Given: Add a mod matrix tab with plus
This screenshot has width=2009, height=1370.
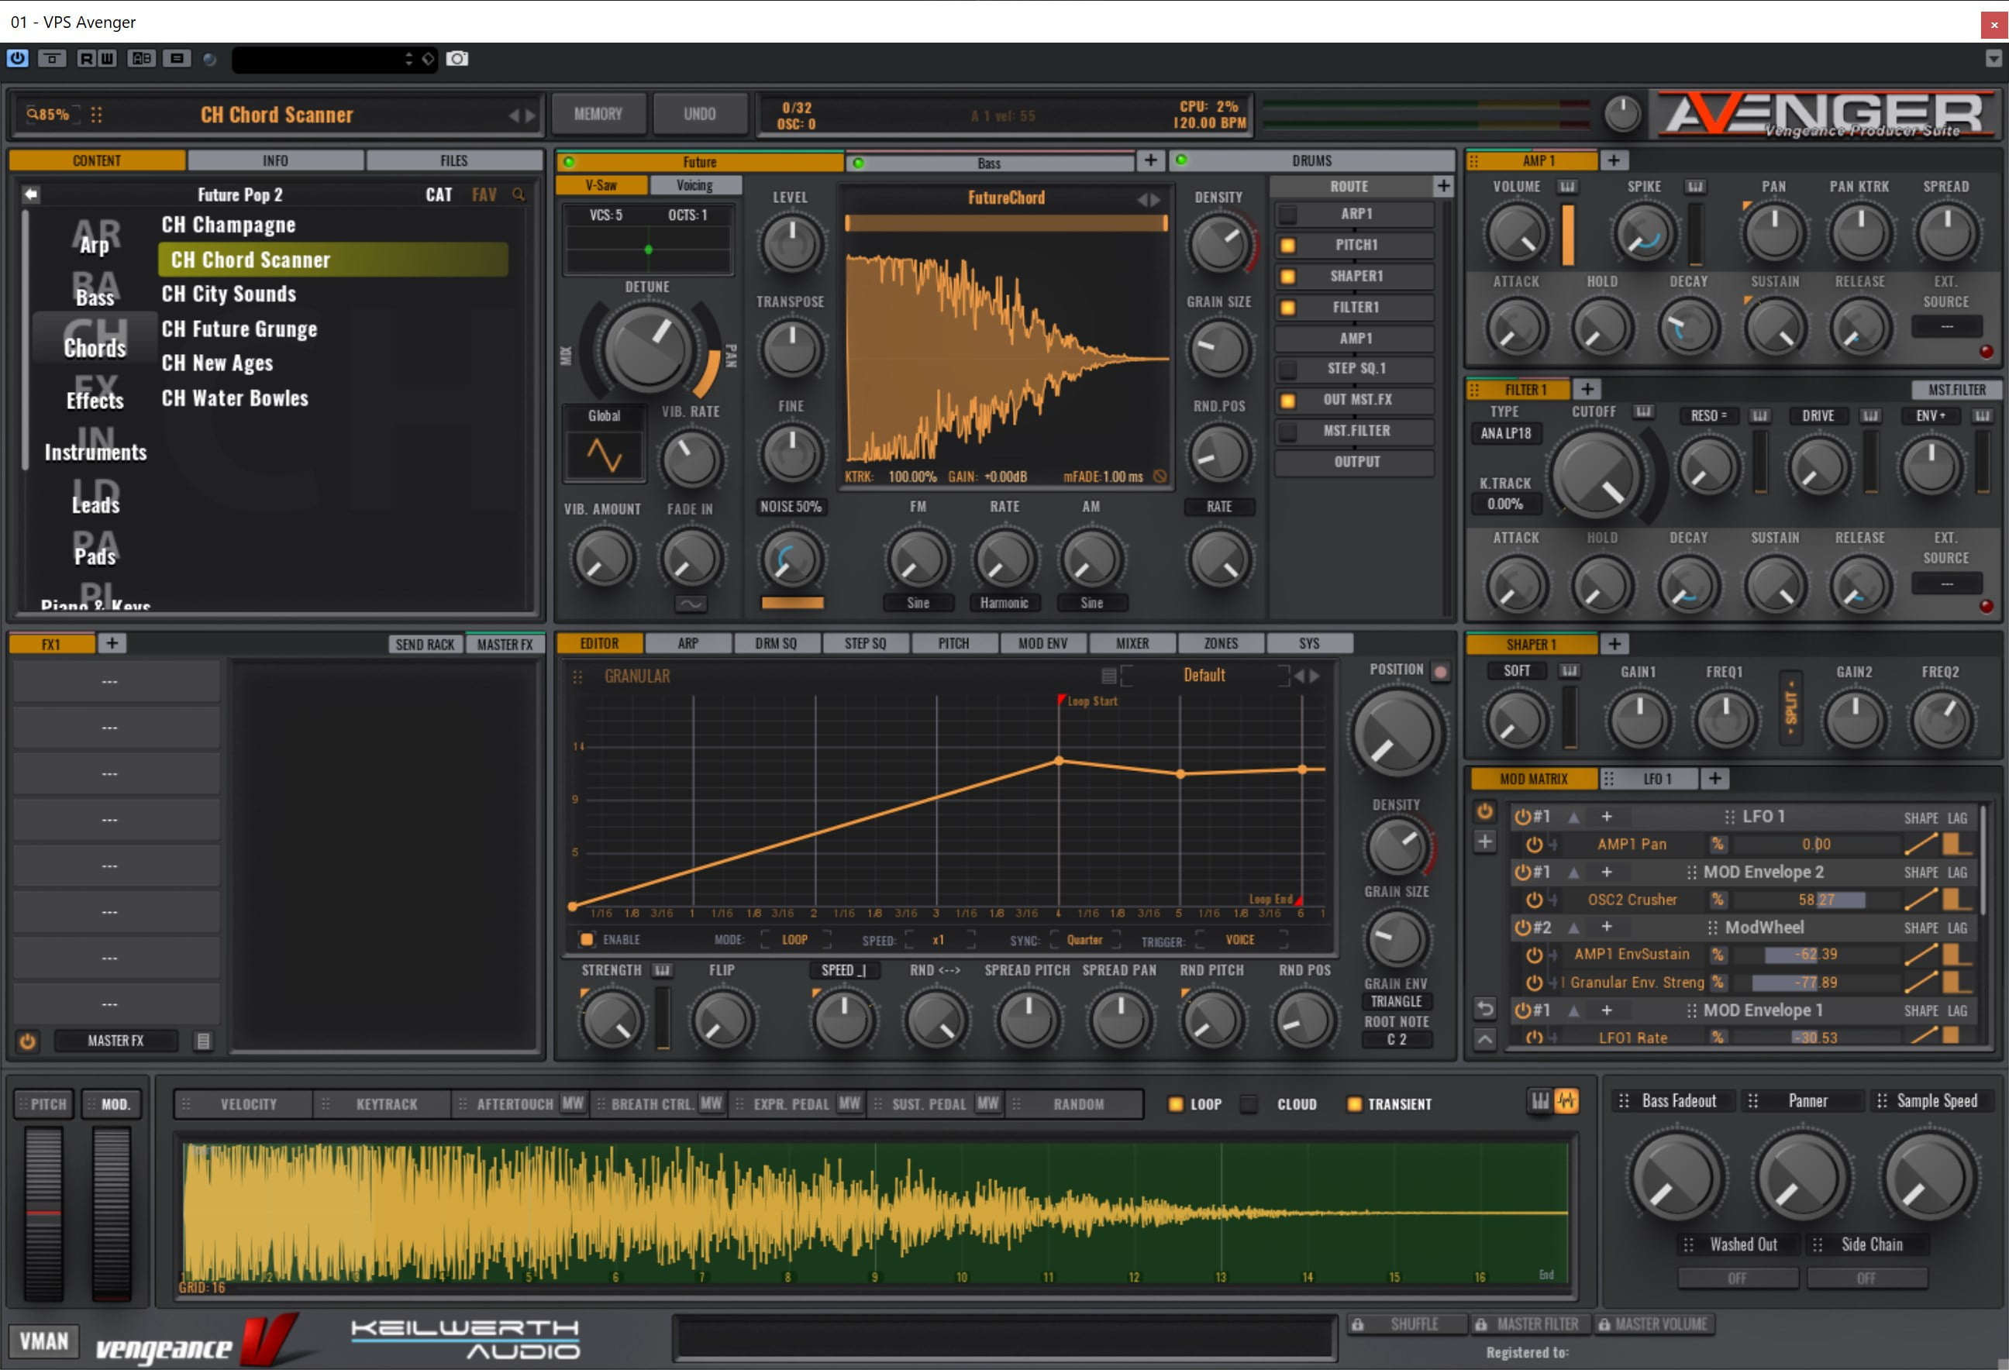Looking at the screenshot, I should pos(1715,779).
